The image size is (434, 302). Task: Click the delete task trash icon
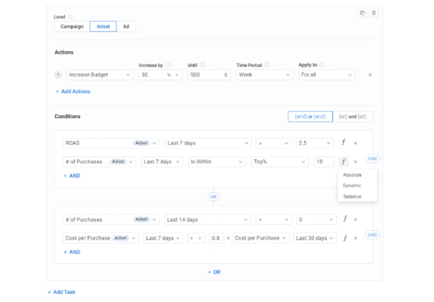click(x=374, y=13)
